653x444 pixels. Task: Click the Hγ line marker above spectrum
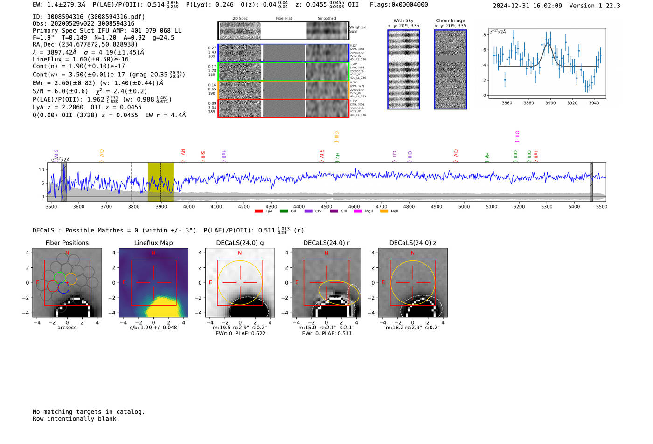337,157
